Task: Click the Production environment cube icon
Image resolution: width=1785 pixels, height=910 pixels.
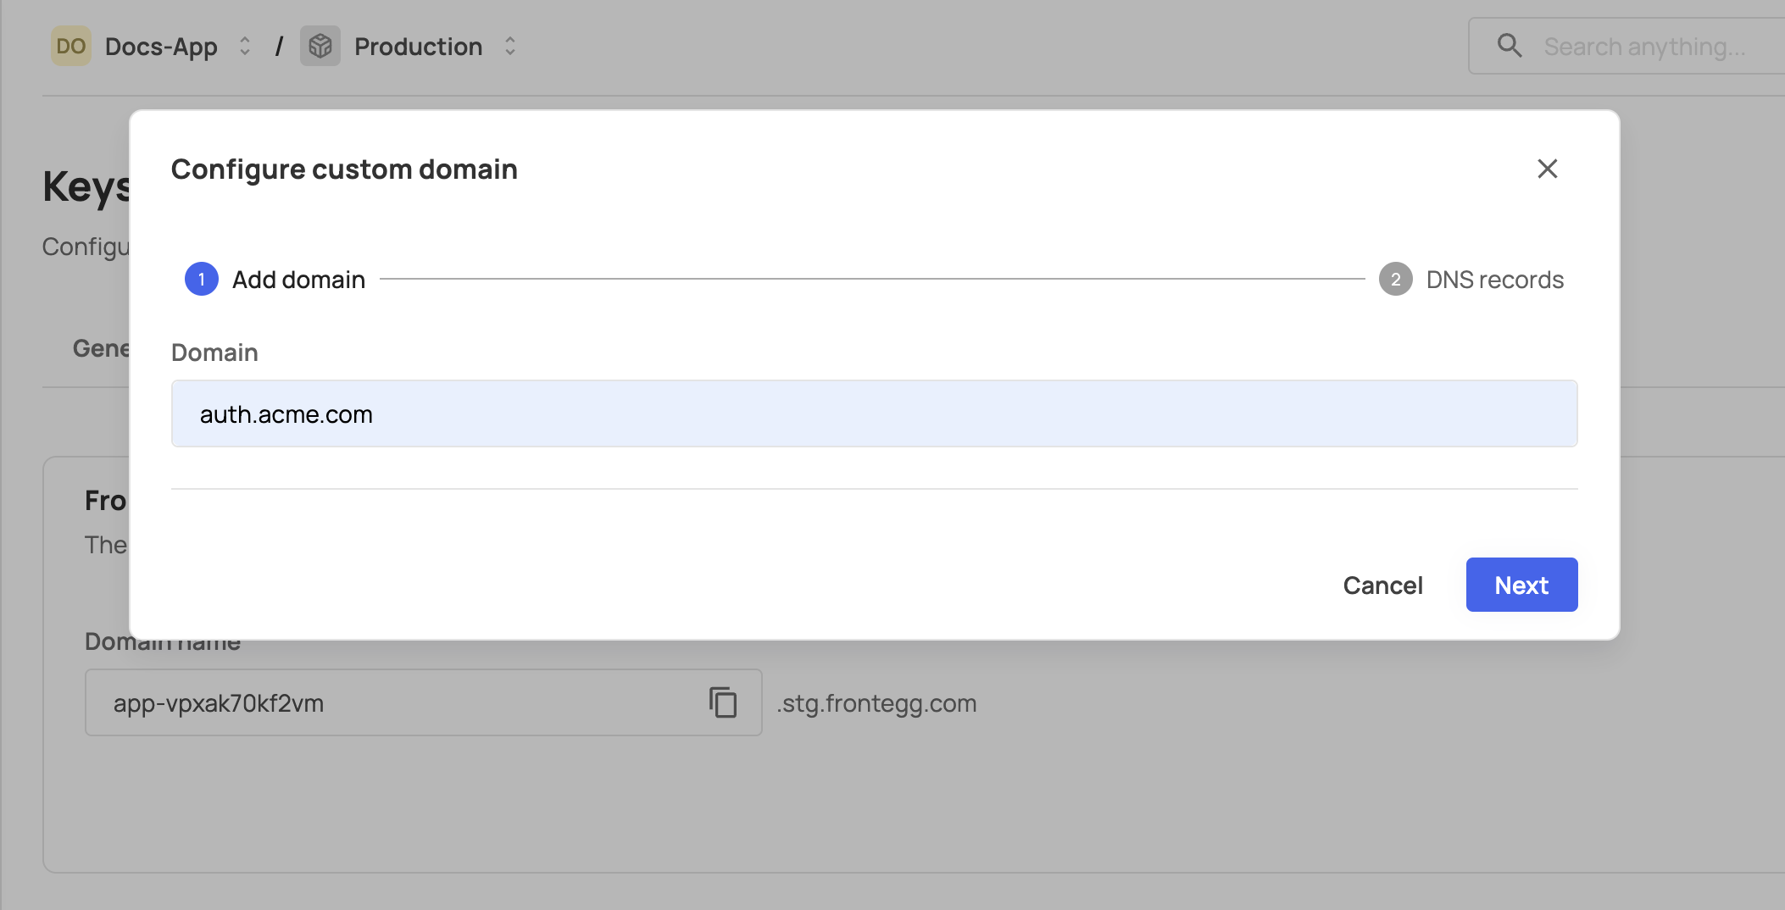Action: (320, 47)
